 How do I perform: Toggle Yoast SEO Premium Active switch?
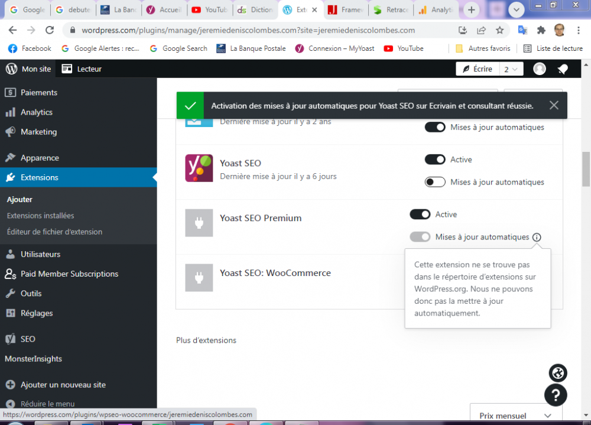tap(420, 214)
